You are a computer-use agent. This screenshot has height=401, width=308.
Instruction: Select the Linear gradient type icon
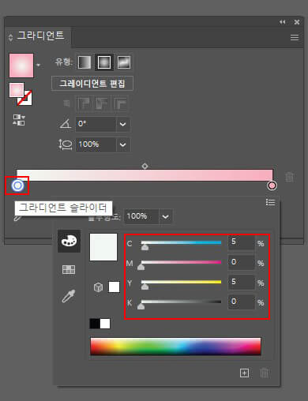[x=85, y=62]
